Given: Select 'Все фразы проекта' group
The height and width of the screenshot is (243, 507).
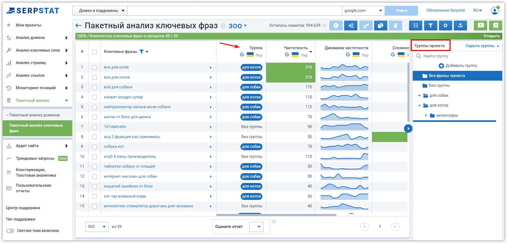Looking at the screenshot, I should coord(457,76).
